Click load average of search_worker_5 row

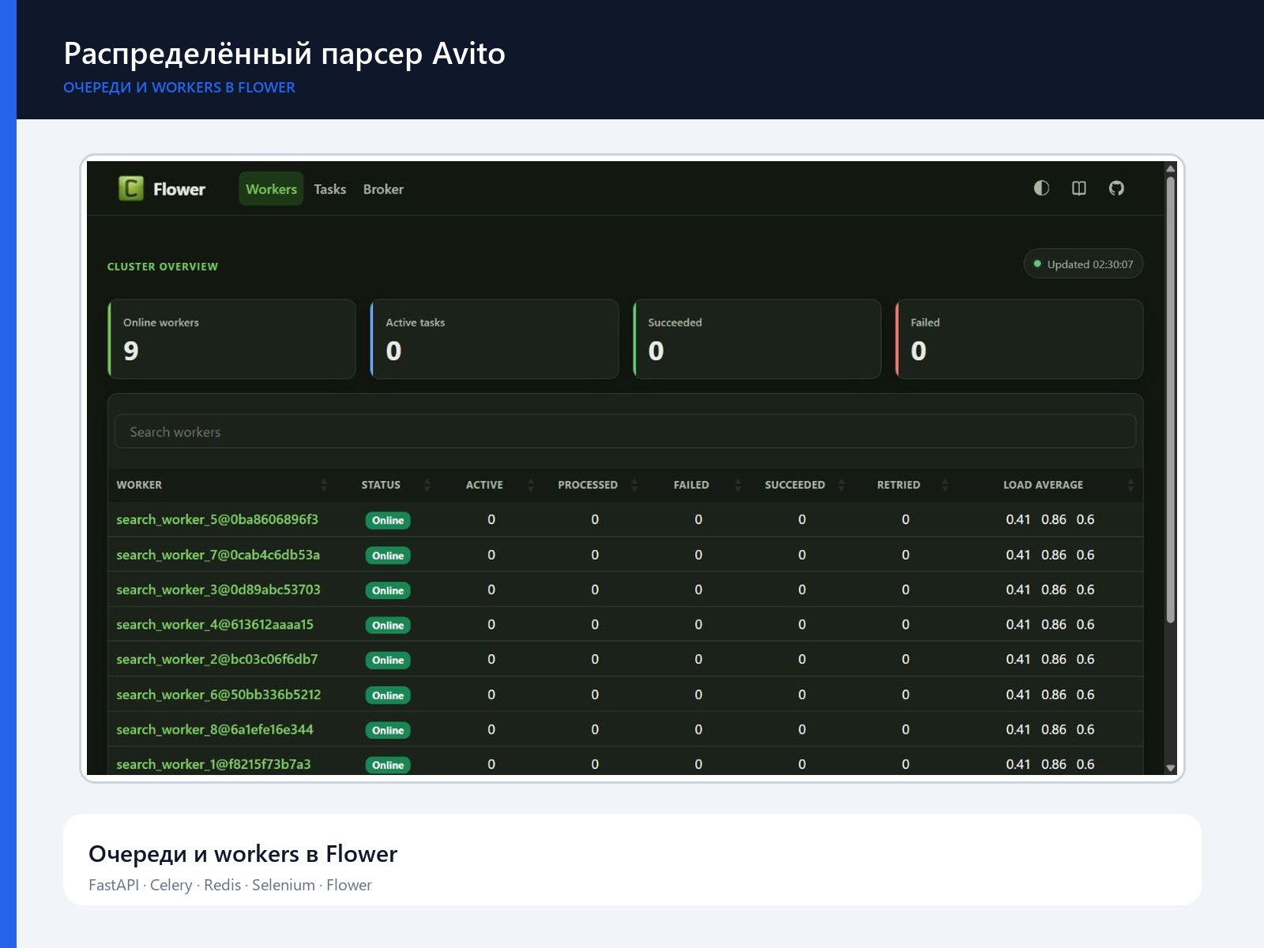(1050, 520)
